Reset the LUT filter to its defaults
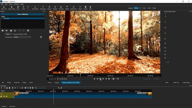192x108 pixels. (41, 37)
